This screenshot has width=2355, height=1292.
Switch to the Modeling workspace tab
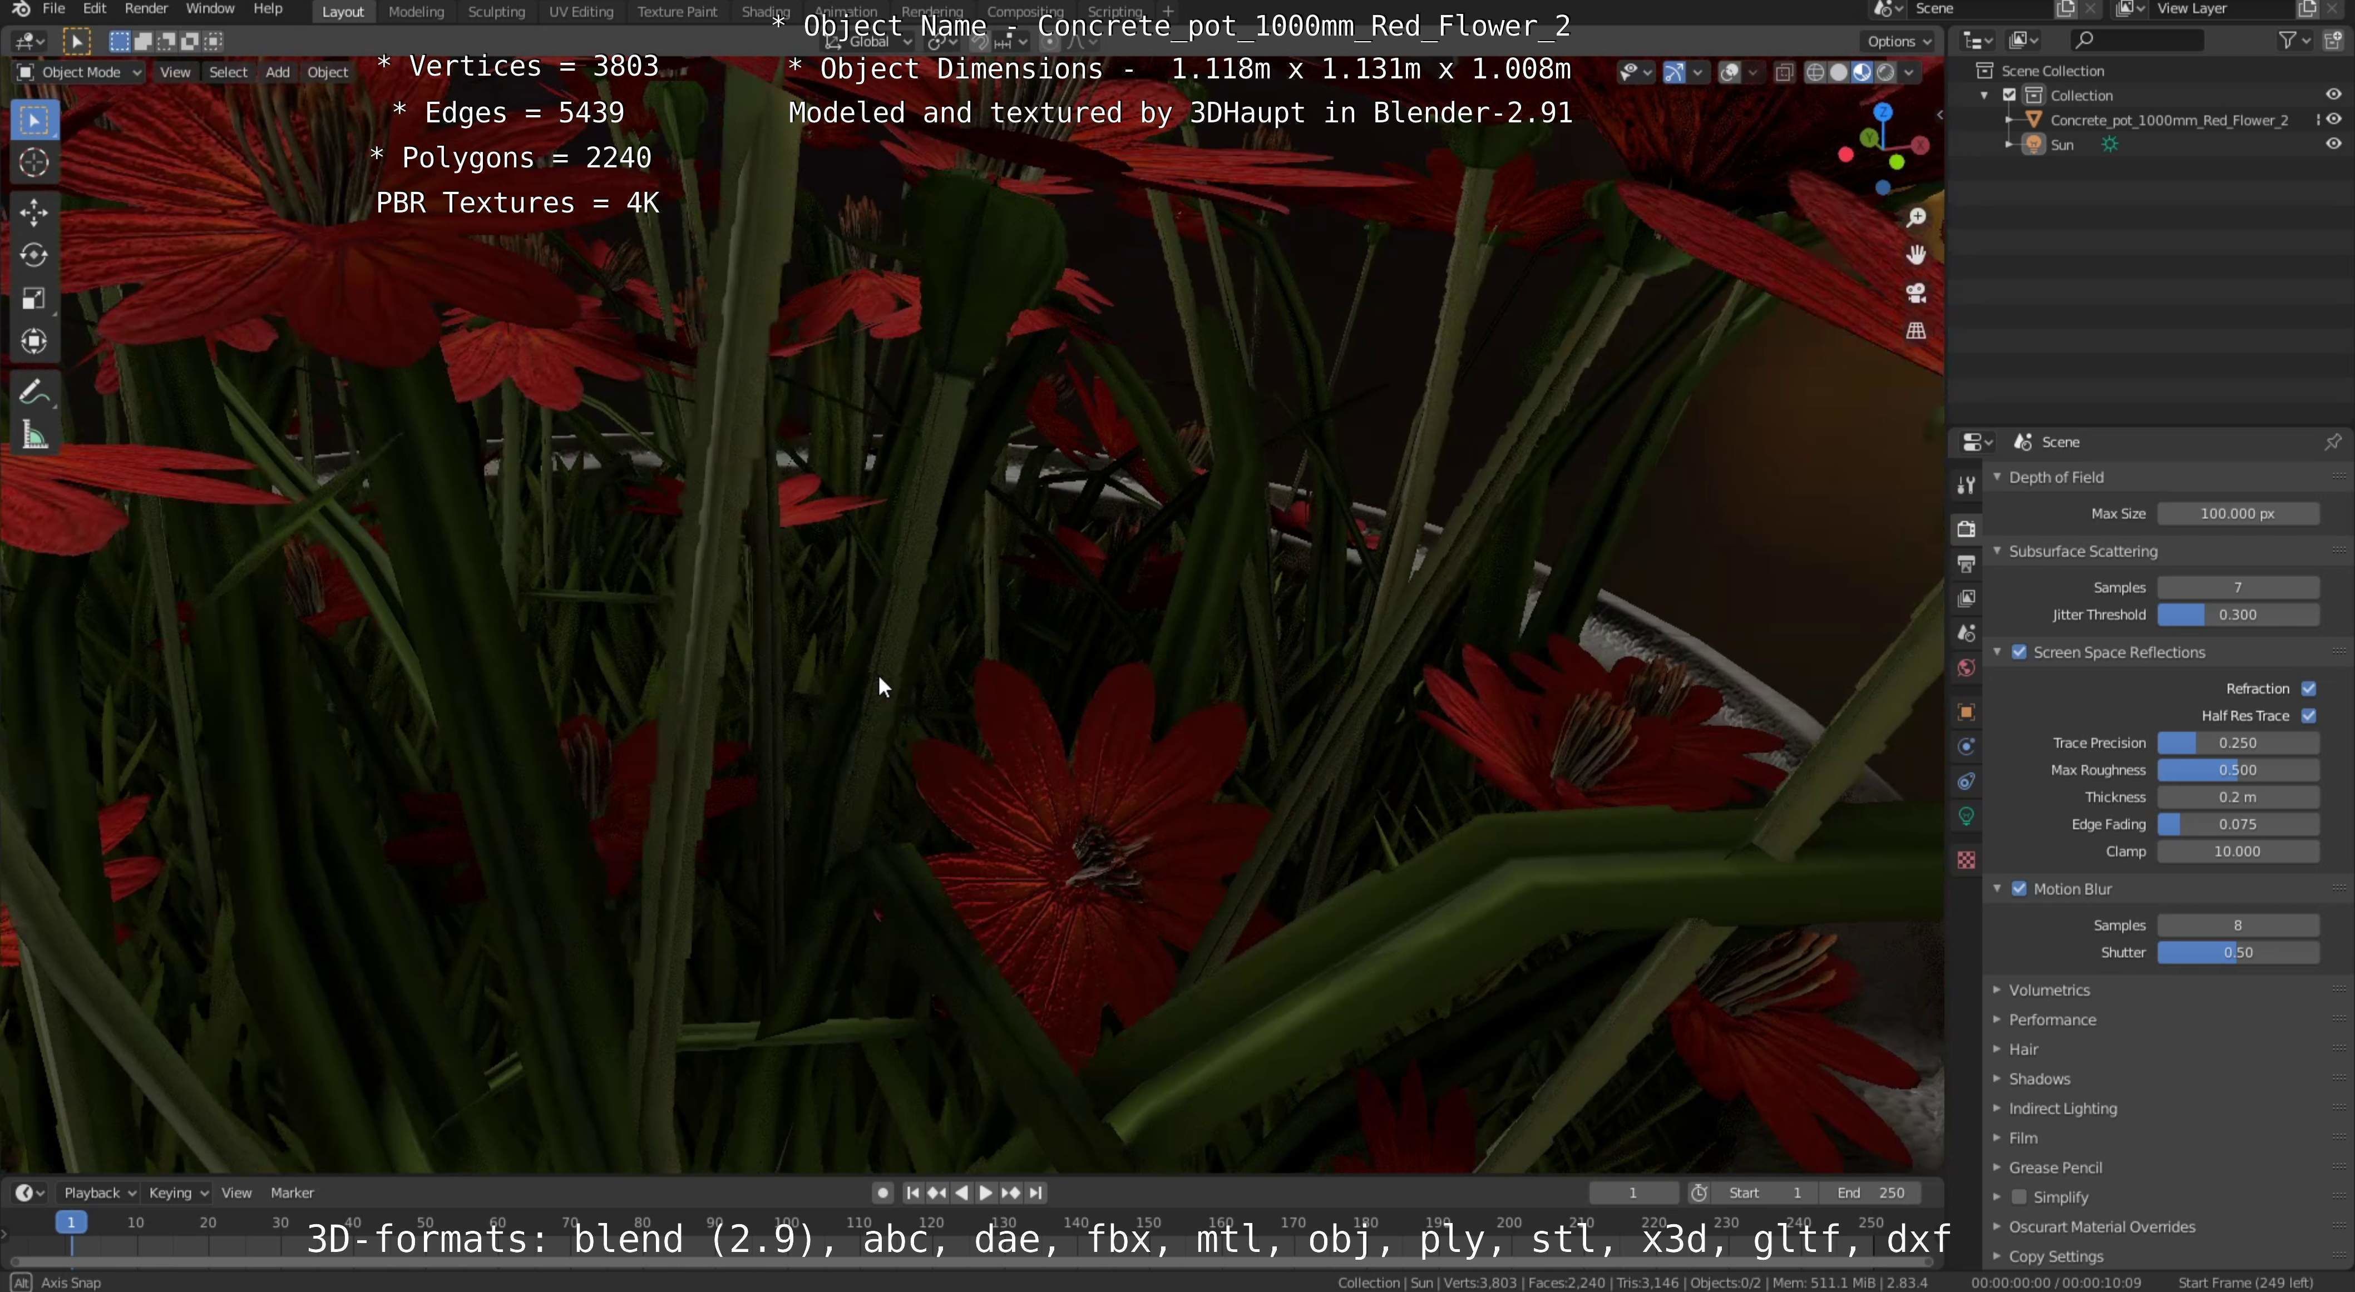click(416, 12)
